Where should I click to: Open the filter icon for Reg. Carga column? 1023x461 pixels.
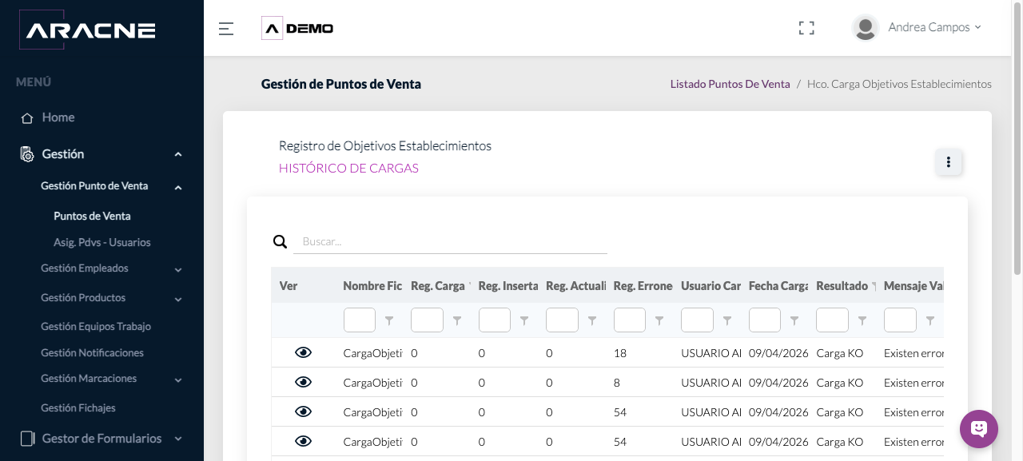[x=457, y=320]
